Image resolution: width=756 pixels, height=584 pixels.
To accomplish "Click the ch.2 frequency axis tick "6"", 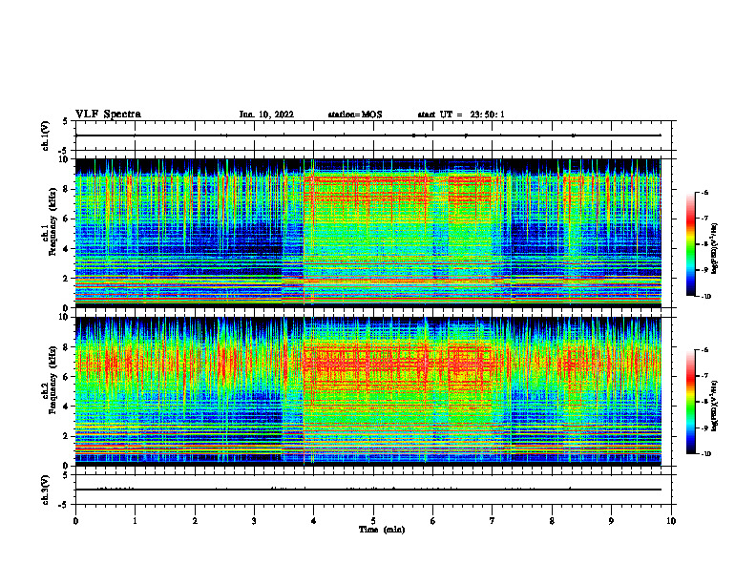I will click(x=67, y=377).
